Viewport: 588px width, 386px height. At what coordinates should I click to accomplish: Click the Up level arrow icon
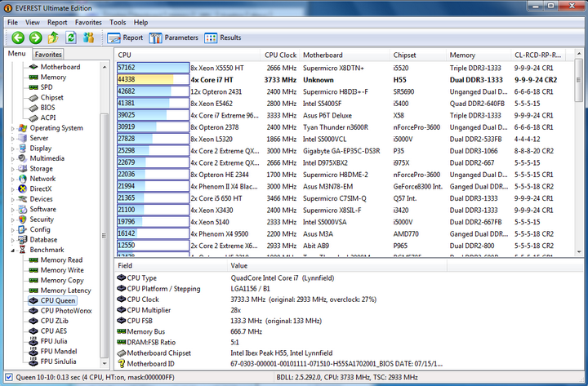[x=53, y=38]
